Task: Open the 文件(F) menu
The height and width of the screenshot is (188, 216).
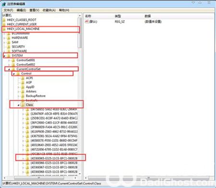Action: pos(8,10)
